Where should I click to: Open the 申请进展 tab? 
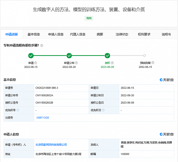12,34
